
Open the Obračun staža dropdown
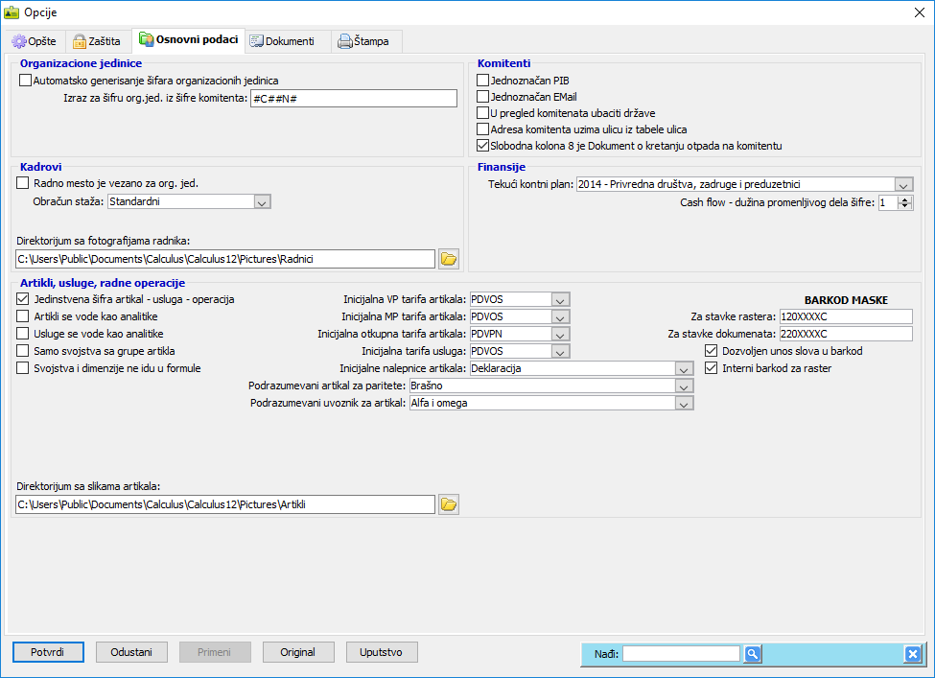(x=263, y=201)
